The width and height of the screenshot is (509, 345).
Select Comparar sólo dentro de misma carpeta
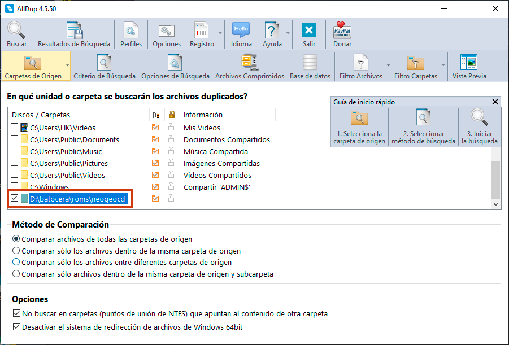(127, 251)
